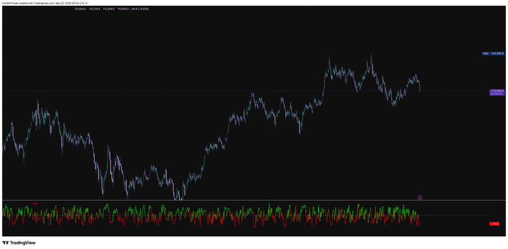This screenshot has height=249, width=508.
Task: Click the red indicator value tag on right axis
Action: click(494, 224)
